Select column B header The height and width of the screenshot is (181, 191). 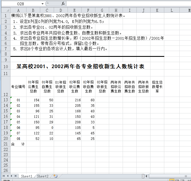point(33,10)
